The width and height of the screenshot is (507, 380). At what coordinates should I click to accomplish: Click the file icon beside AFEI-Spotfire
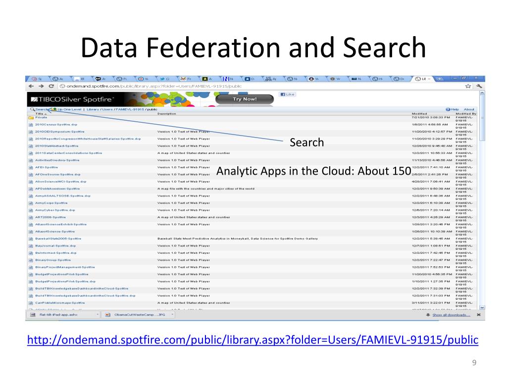(x=31, y=168)
